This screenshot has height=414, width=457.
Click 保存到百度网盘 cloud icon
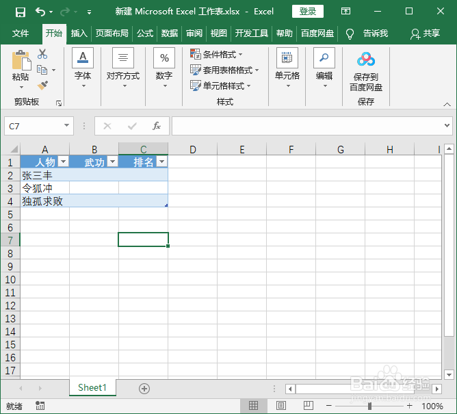pos(366,60)
